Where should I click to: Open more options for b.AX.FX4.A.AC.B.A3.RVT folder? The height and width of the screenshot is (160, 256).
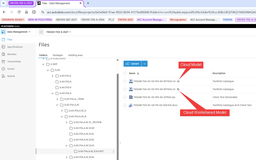tap(113, 152)
